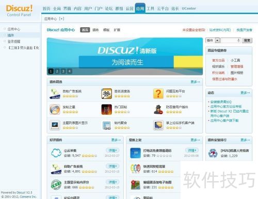This screenshot has width=258, height=199.
Task: Select the third item in left sidebar list
Action: click(14, 42)
